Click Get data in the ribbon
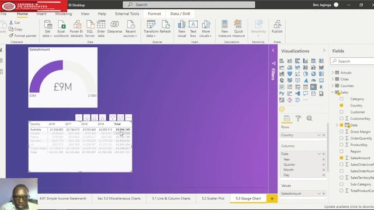Screen dimensions: 374x210 point(47,29)
